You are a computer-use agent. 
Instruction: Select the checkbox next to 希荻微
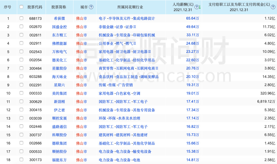pyautogui.click(x=21, y=18)
